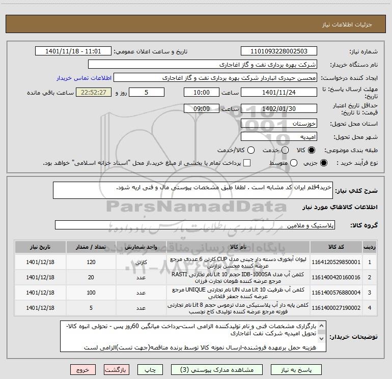Click the شرح کلی نیاز description box
Image resolution: width=392 pixels, height=379 pixels.
pyautogui.click(x=193, y=190)
